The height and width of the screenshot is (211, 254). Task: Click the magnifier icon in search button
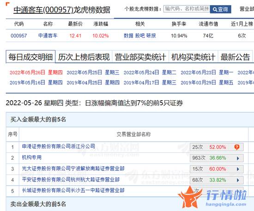point(215,10)
